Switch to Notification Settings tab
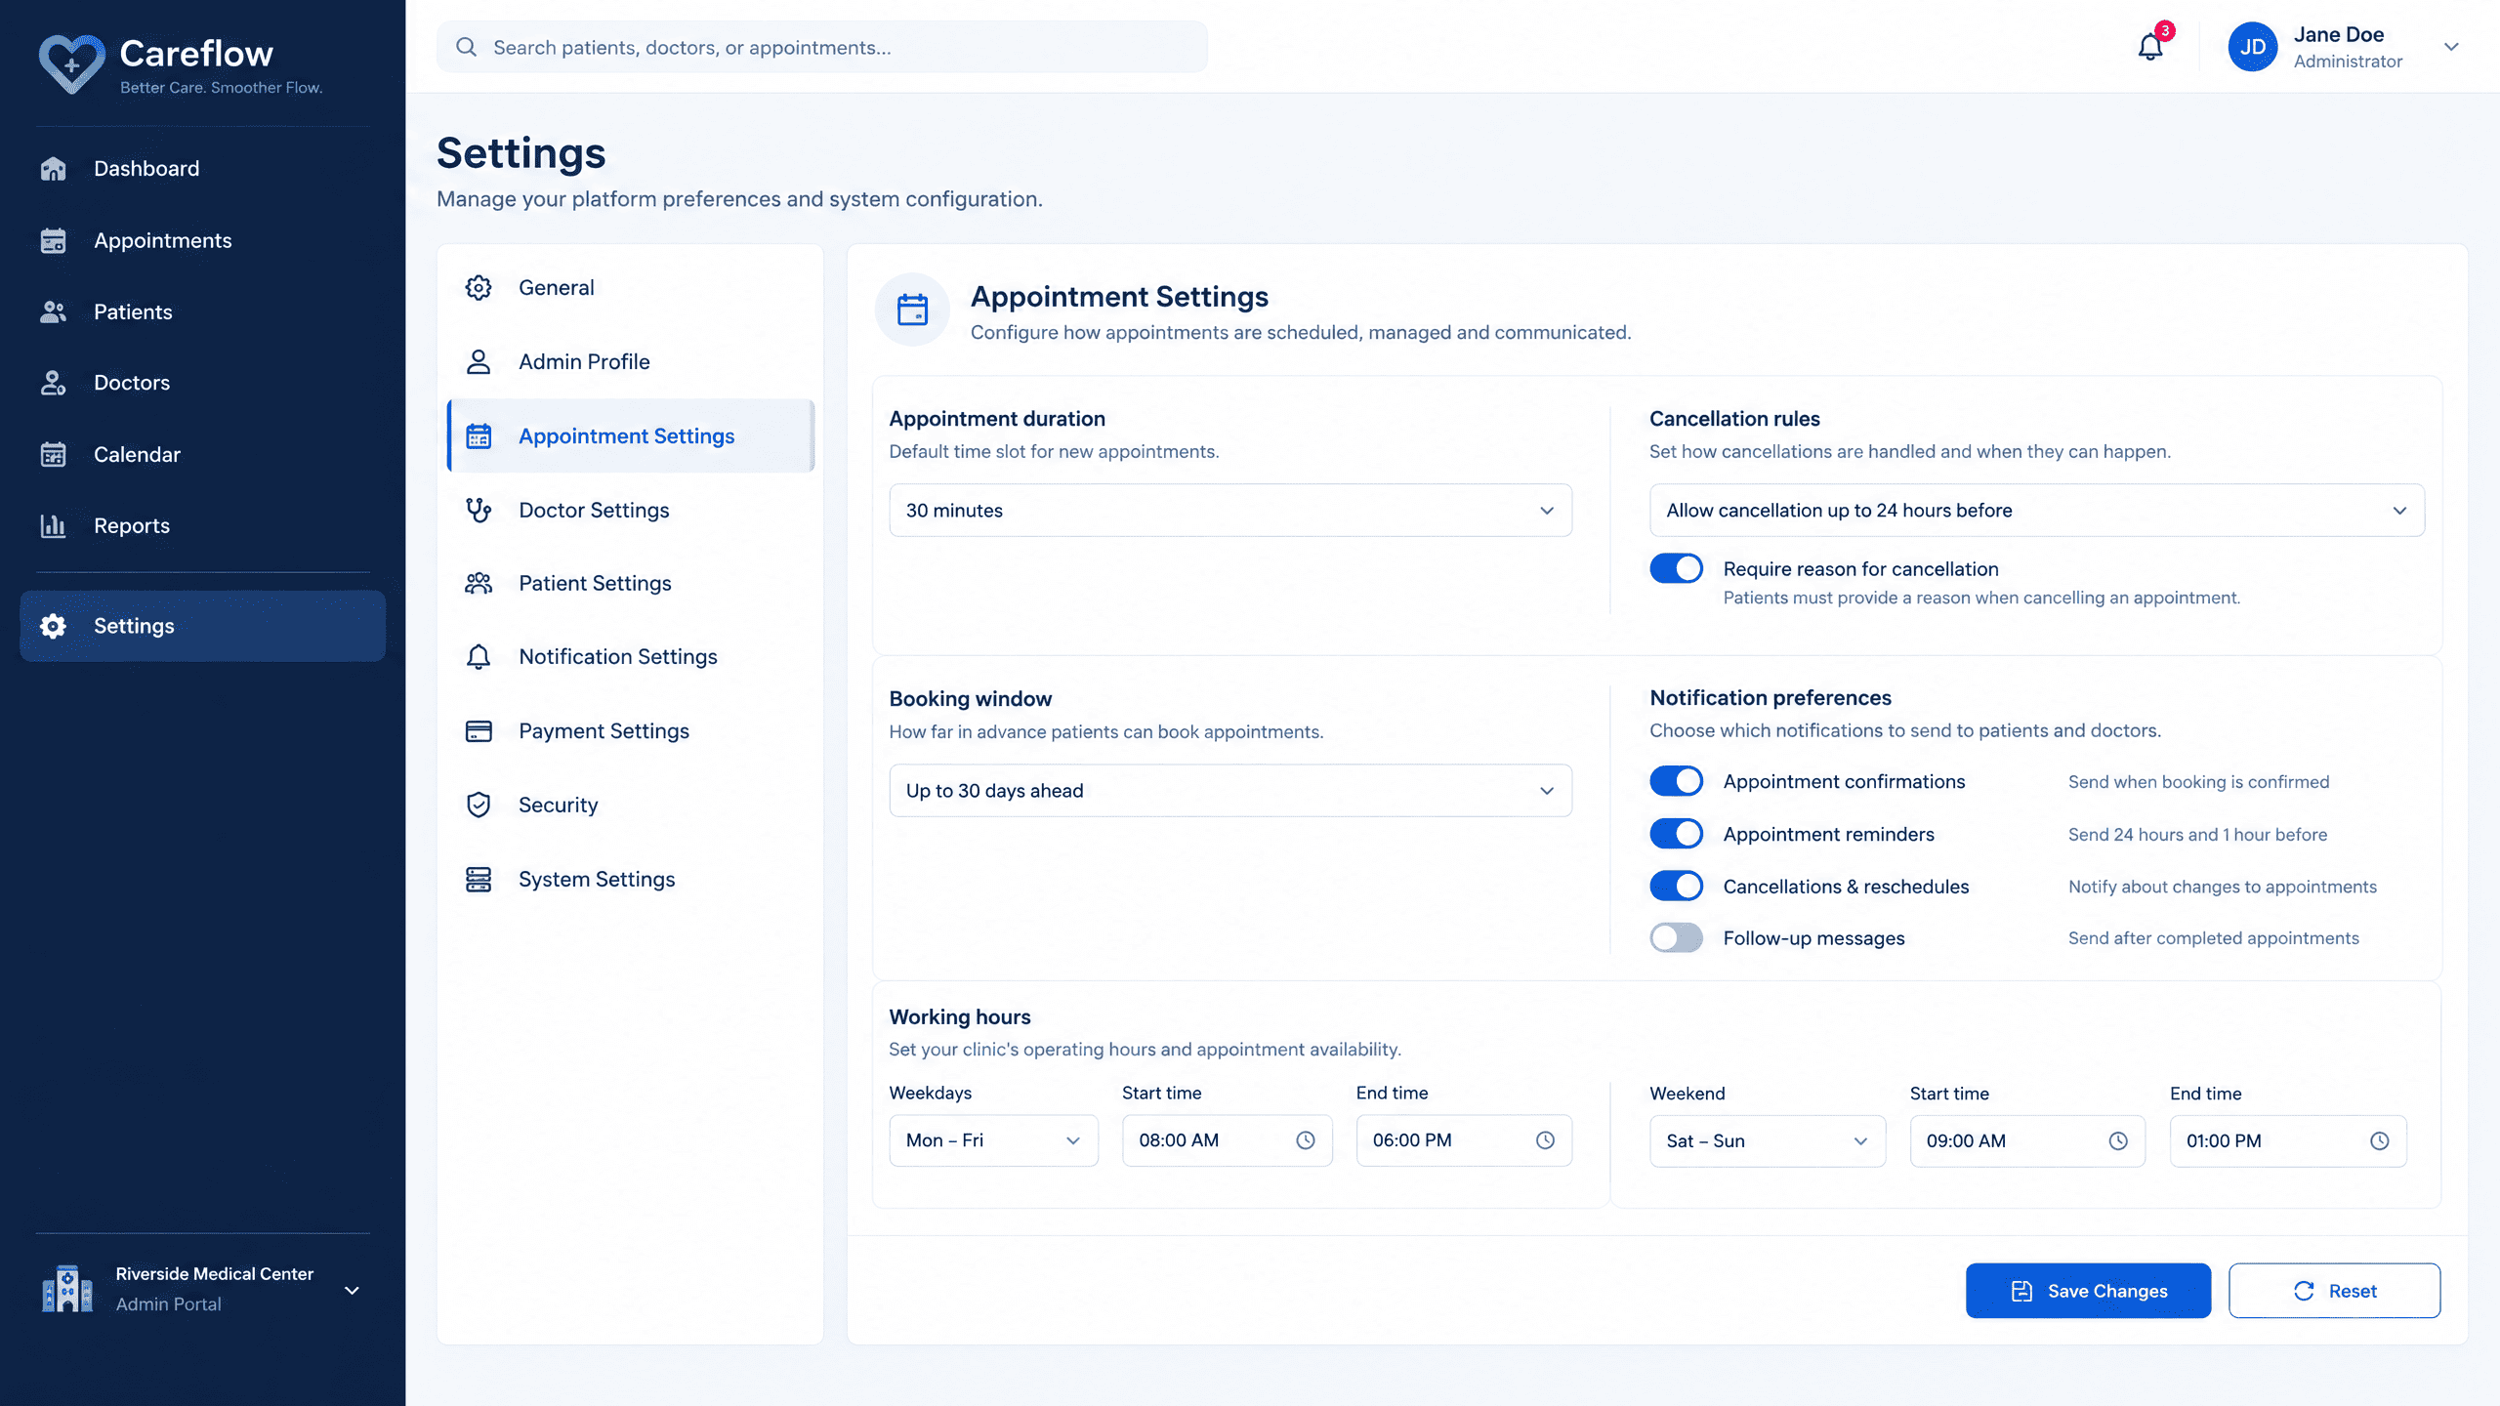 tap(630, 656)
